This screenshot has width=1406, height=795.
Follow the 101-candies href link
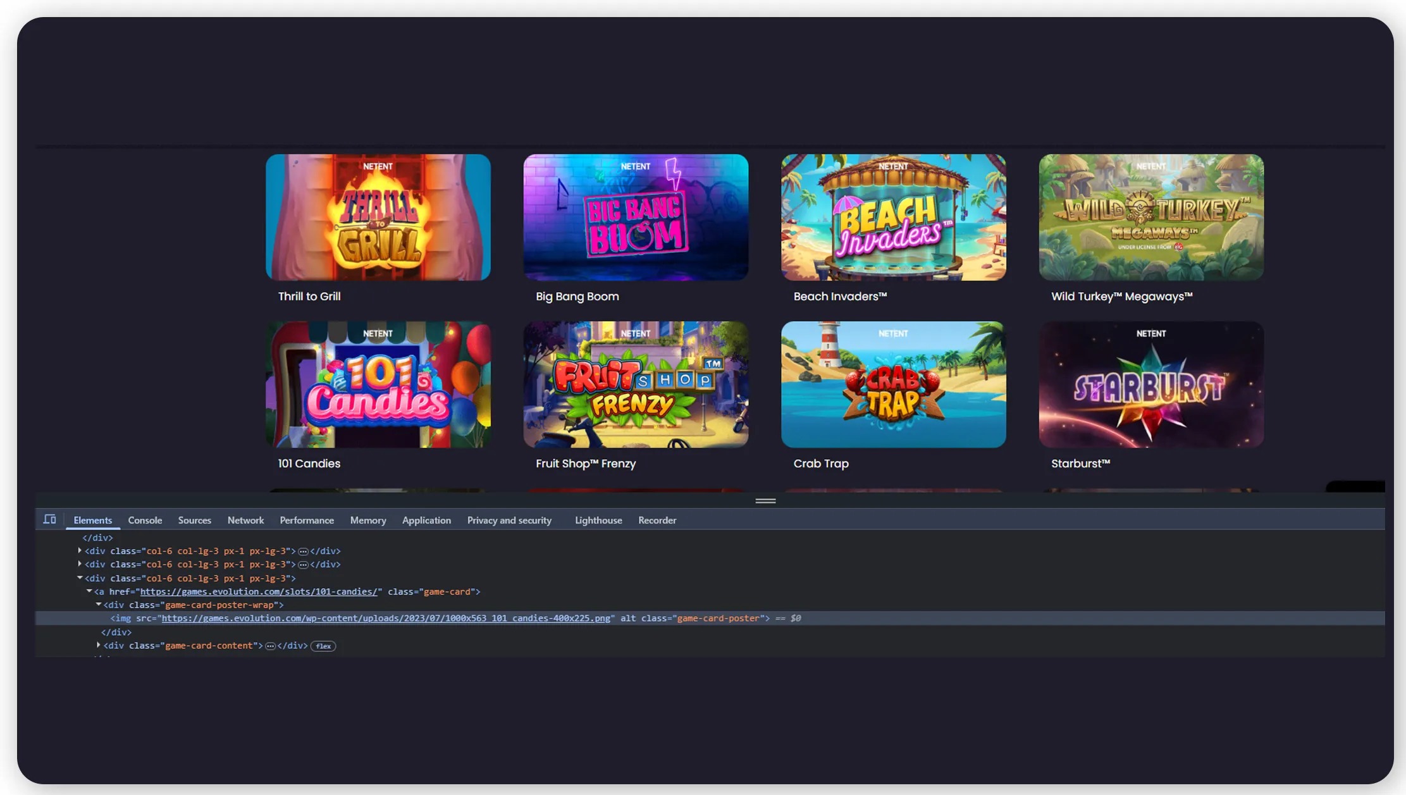pos(259,591)
